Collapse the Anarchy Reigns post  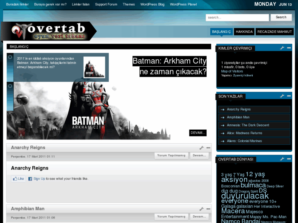[208, 148]
